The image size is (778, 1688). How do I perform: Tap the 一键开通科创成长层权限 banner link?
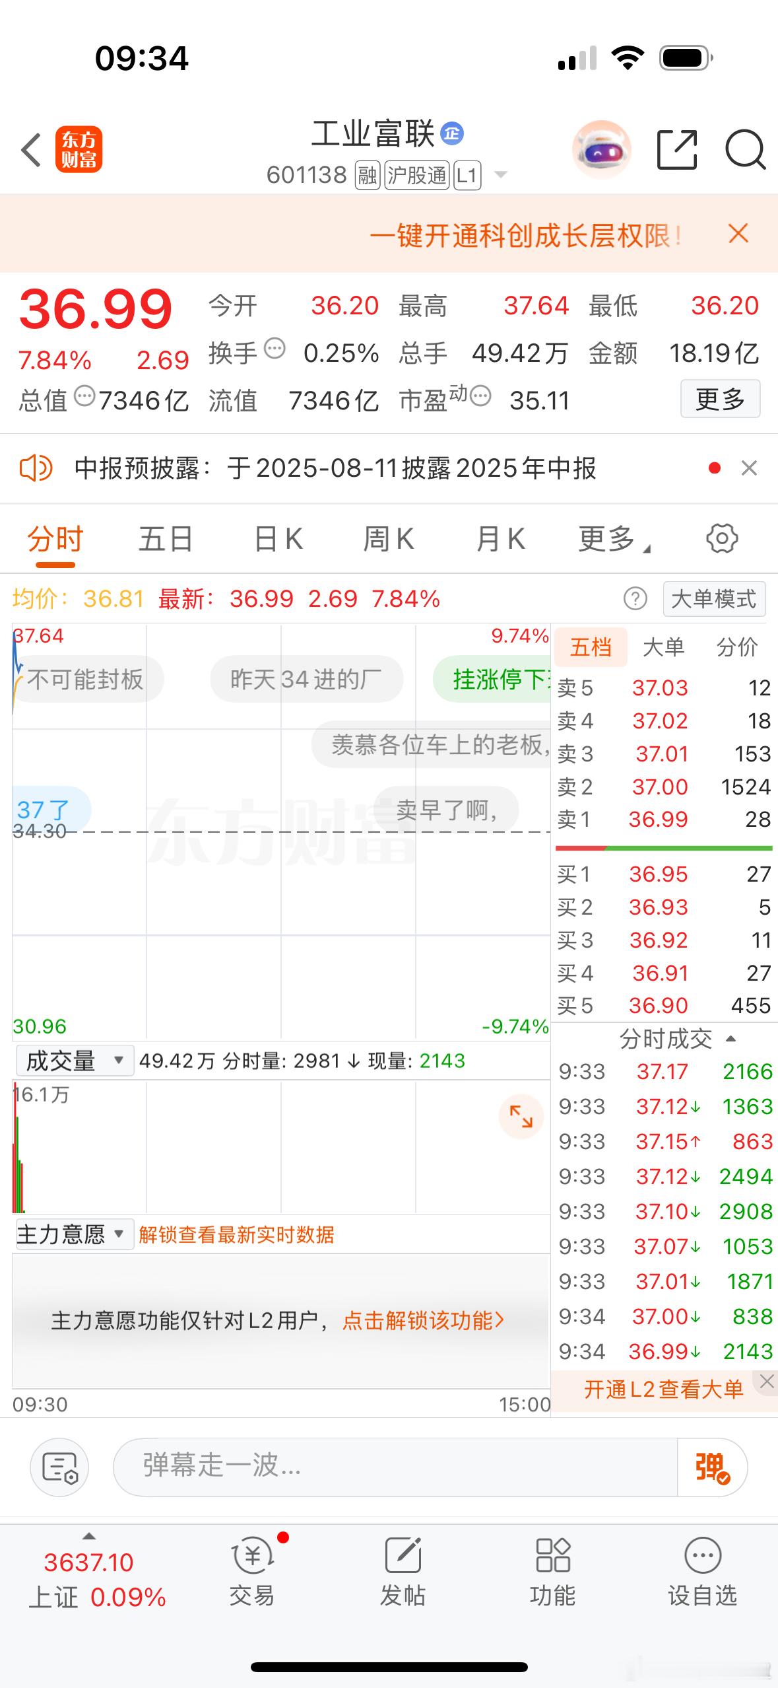tap(525, 235)
